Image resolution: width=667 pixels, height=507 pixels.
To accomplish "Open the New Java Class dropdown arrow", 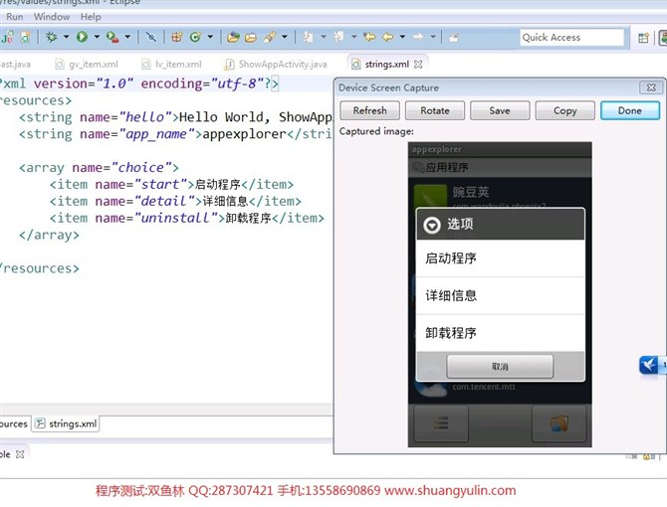I will (x=210, y=37).
